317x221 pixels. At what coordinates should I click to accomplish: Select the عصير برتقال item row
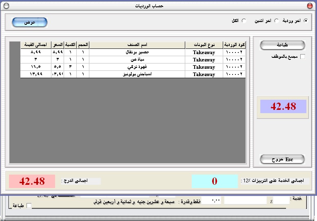coord(137,52)
